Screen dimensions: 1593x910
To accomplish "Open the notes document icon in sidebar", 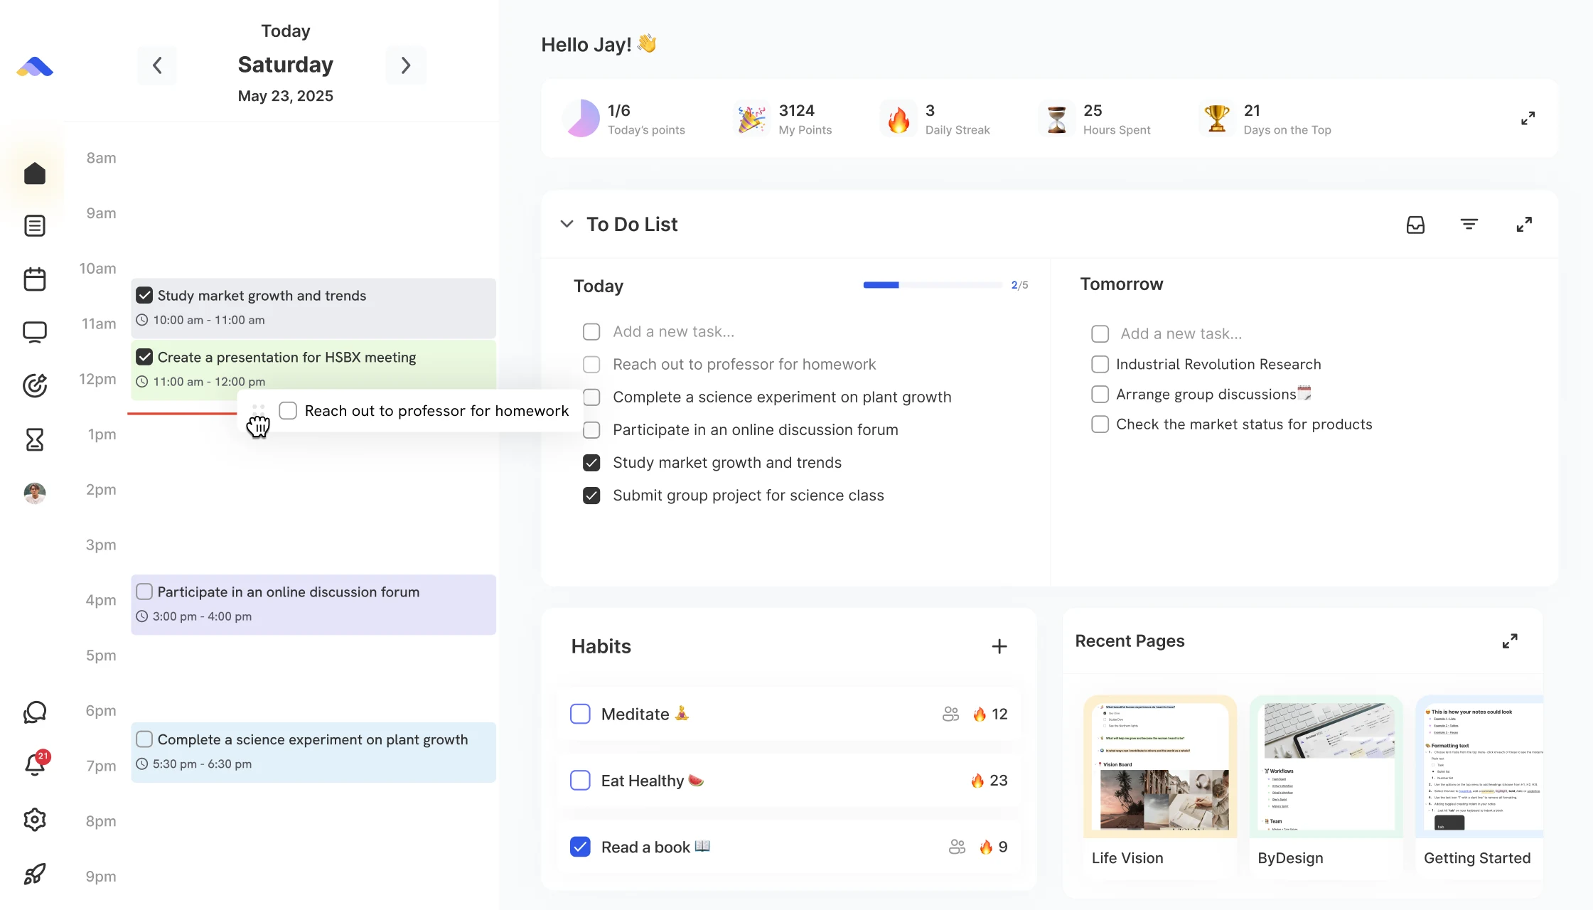I will (x=35, y=226).
